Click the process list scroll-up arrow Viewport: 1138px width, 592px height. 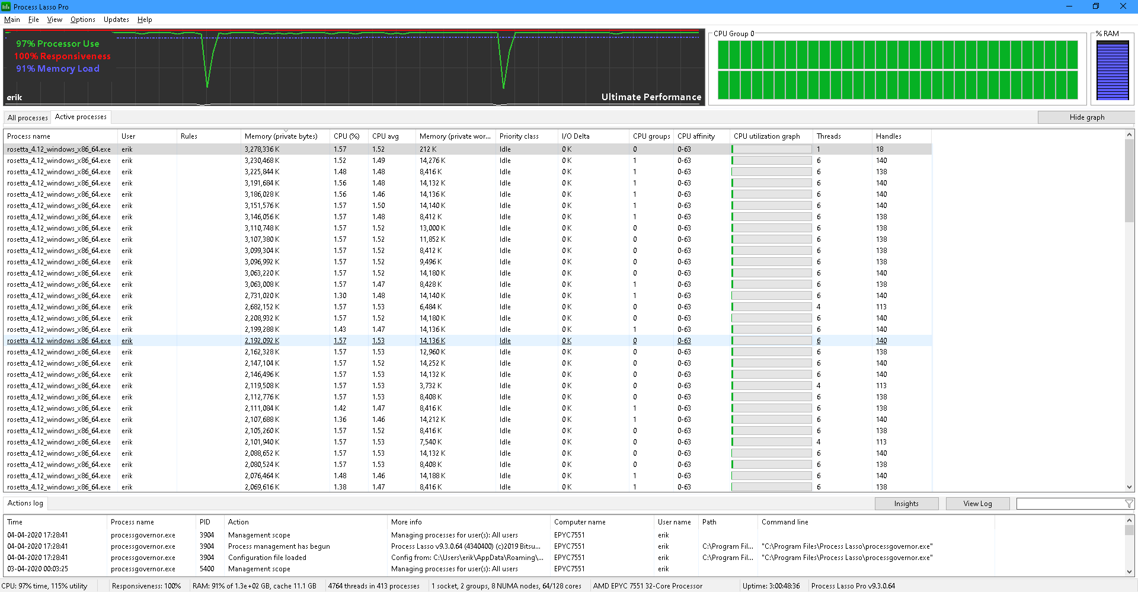click(x=1129, y=135)
